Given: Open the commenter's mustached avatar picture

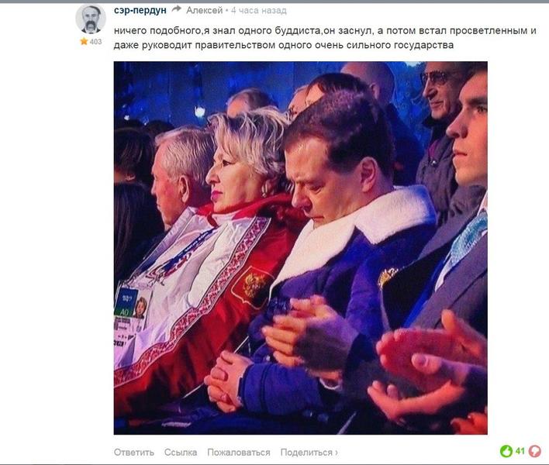Looking at the screenshot, I should click(91, 19).
